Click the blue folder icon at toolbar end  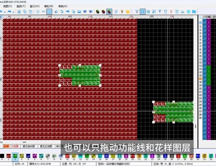194,12
